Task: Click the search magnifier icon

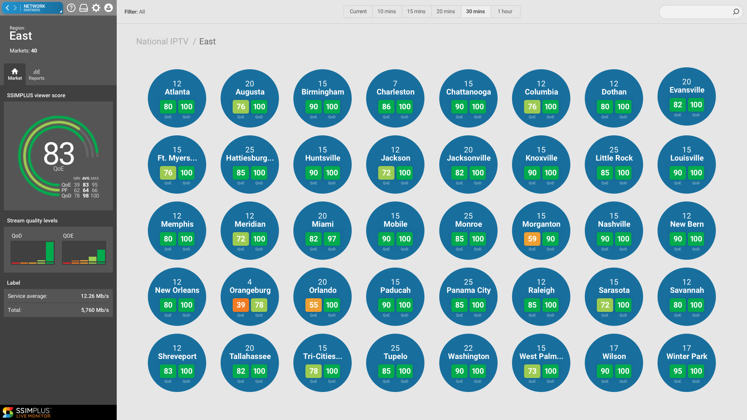Action: 736,12
